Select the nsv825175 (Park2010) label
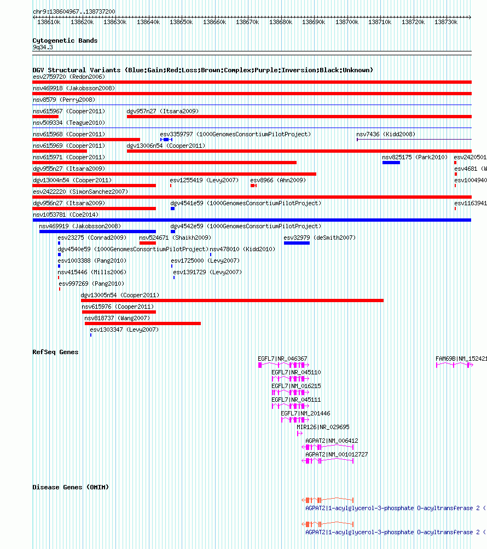 [415, 157]
